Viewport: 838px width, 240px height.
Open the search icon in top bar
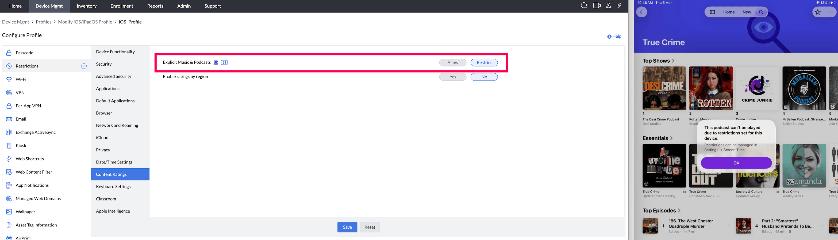(x=584, y=6)
